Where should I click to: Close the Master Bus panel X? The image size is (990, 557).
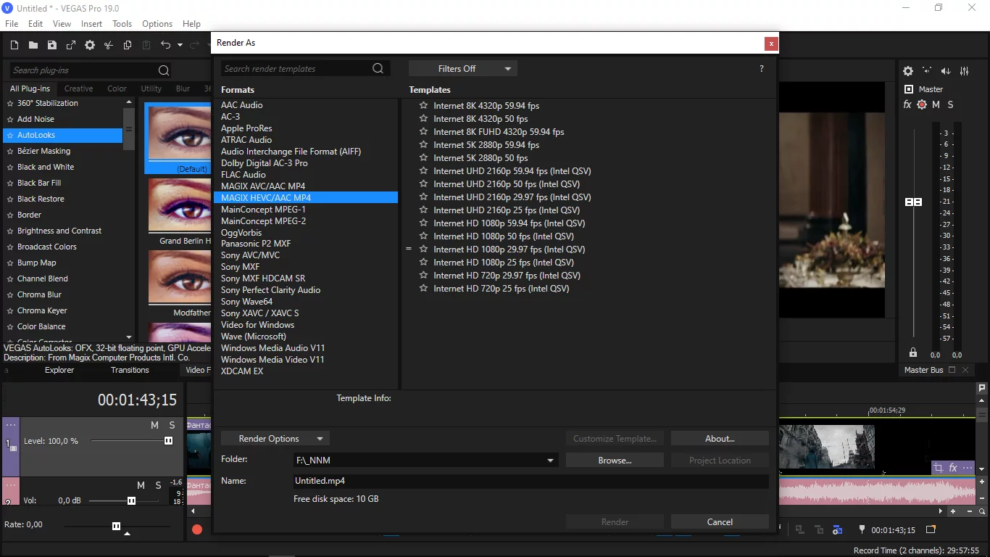[965, 370]
